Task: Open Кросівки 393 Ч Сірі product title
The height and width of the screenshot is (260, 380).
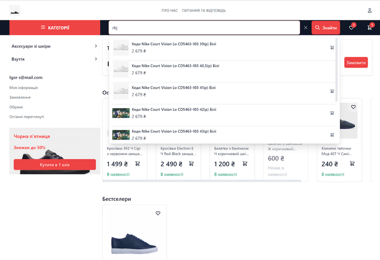Action: point(124,151)
